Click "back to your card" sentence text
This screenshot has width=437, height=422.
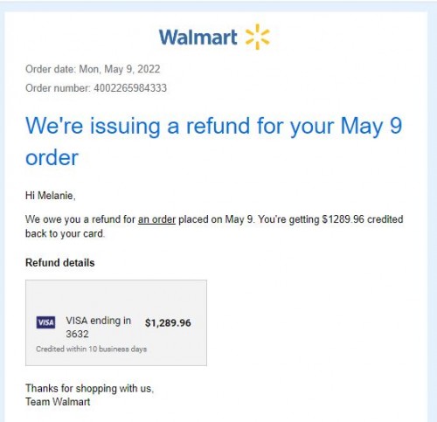[65, 233]
